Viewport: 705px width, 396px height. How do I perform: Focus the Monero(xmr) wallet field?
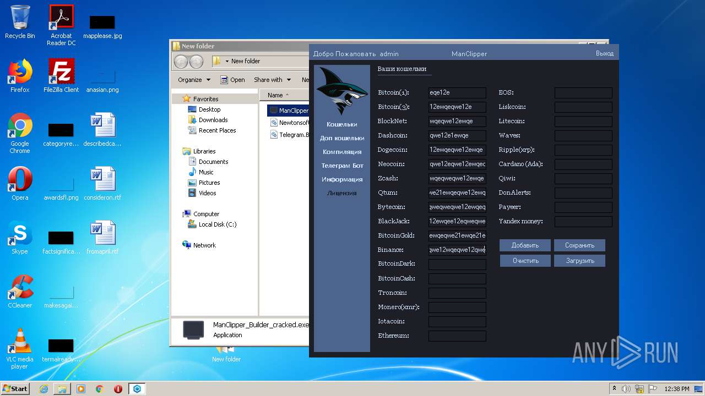pyautogui.click(x=457, y=307)
